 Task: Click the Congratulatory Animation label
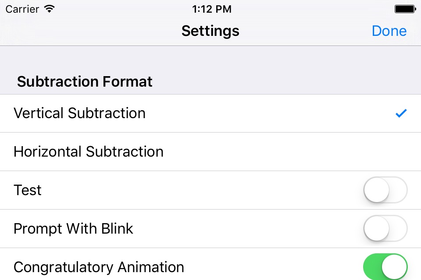pos(99,267)
